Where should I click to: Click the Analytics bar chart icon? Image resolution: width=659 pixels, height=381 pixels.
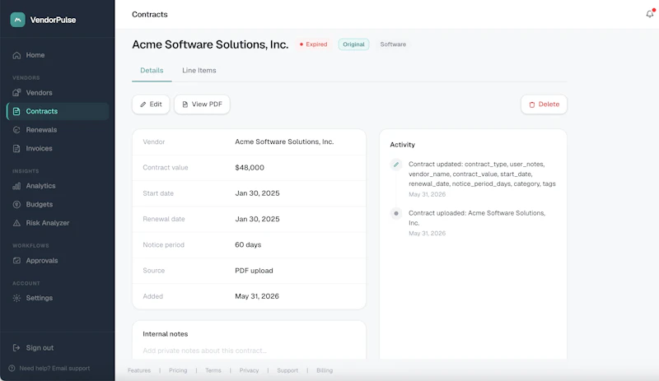16,186
